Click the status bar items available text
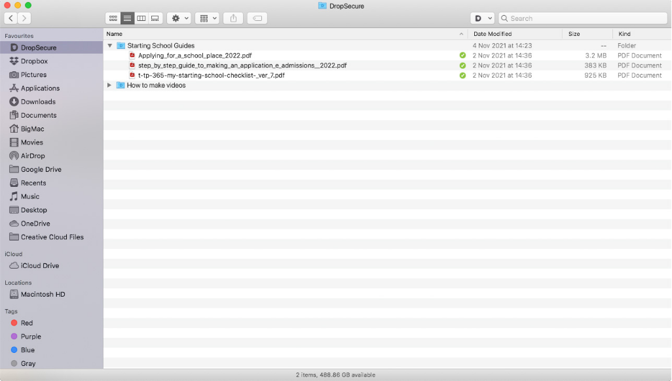 coord(335,375)
